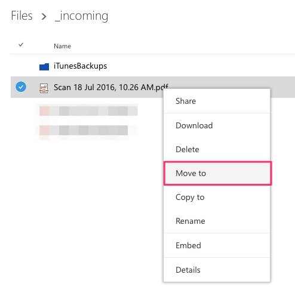
Task: Click the breadcrumb chevron after Files
Action: [44, 16]
